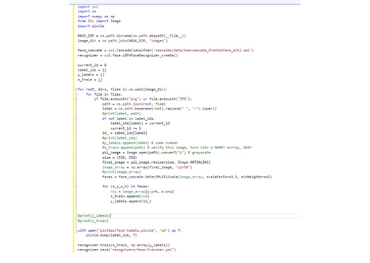
Task: Click the 'for file in files:' text
Action: (104, 94)
